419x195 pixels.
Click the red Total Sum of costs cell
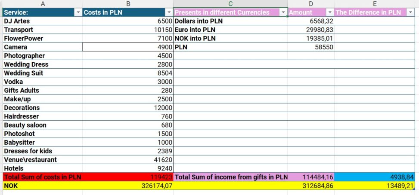point(42,177)
